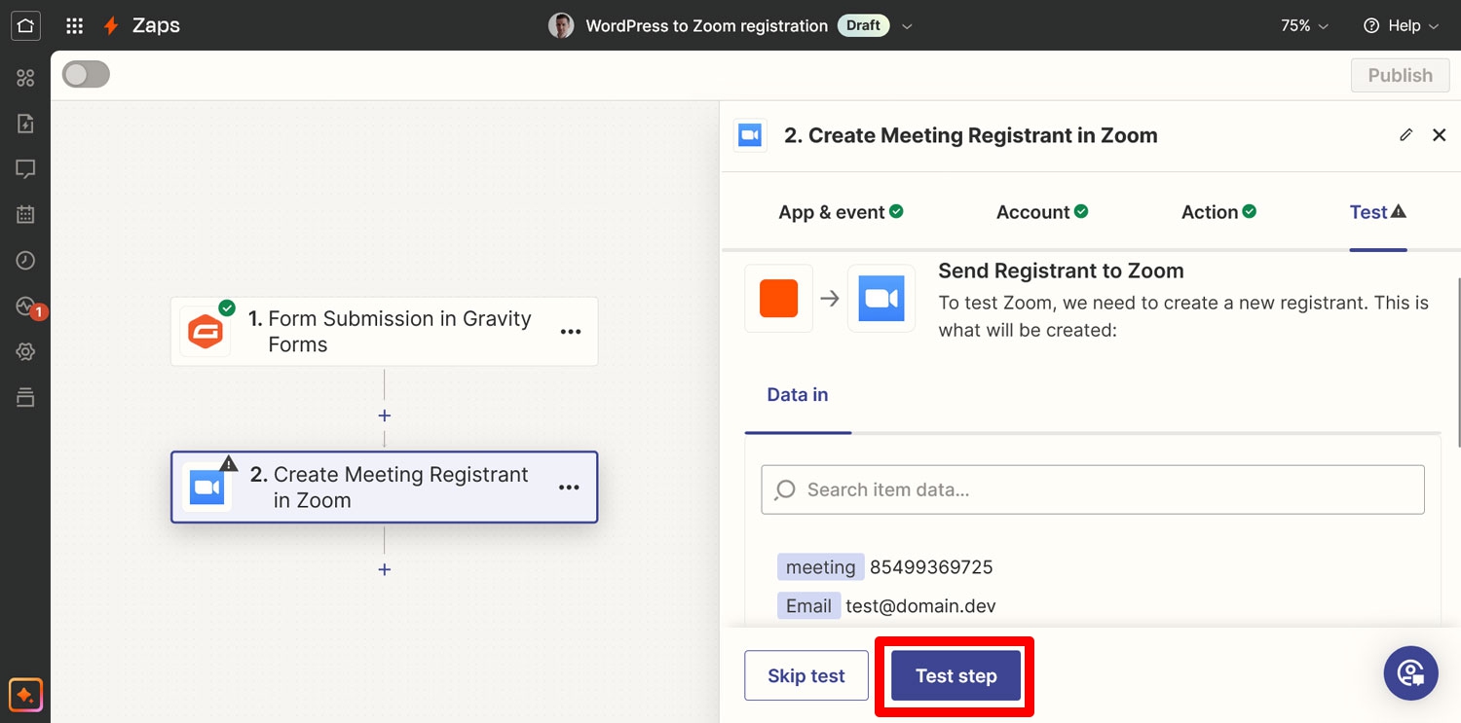
Task: Open the sidebar settings gear icon
Action: point(25,351)
